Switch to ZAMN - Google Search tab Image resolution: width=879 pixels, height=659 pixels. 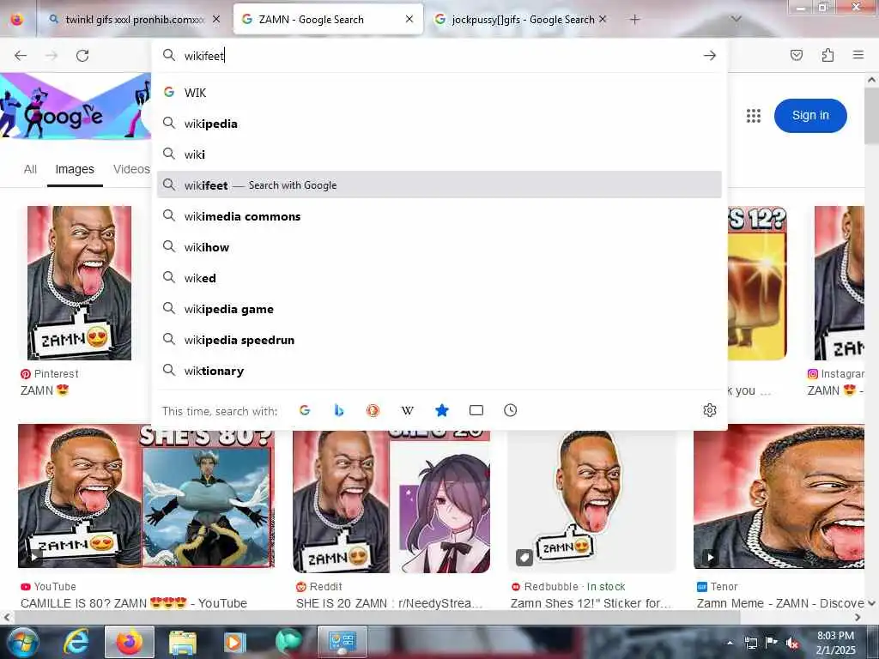[x=328, y=19]
